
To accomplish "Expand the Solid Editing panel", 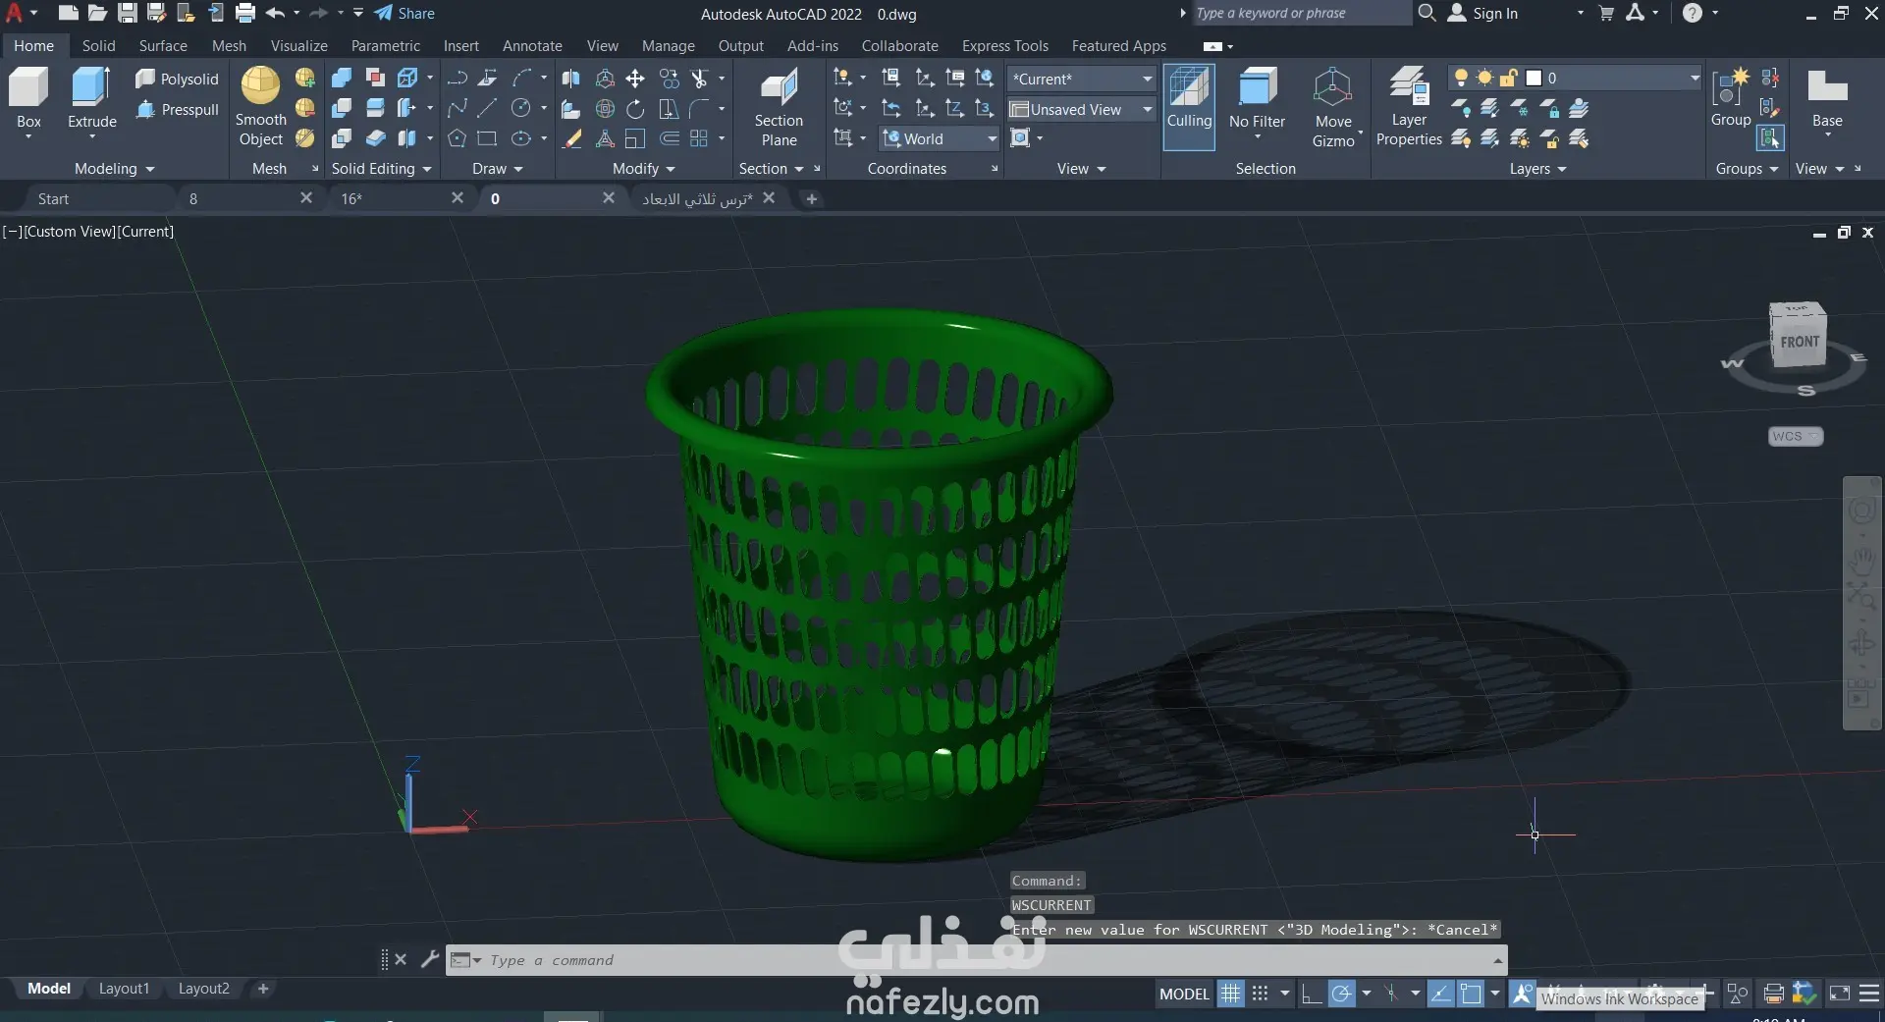I will pos(382,169).
